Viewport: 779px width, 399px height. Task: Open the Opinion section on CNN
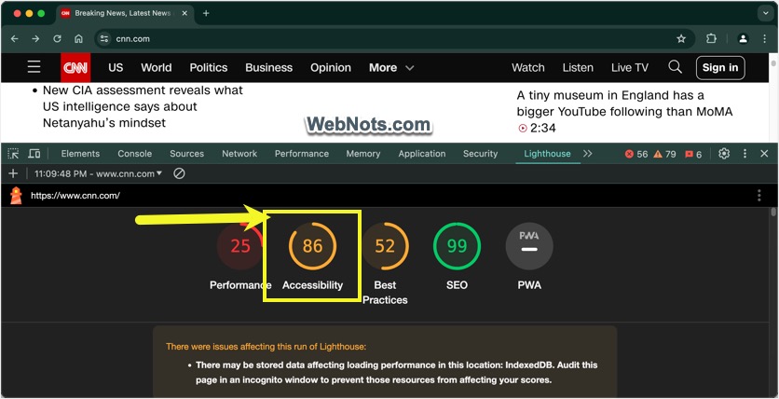coord(331,67)
